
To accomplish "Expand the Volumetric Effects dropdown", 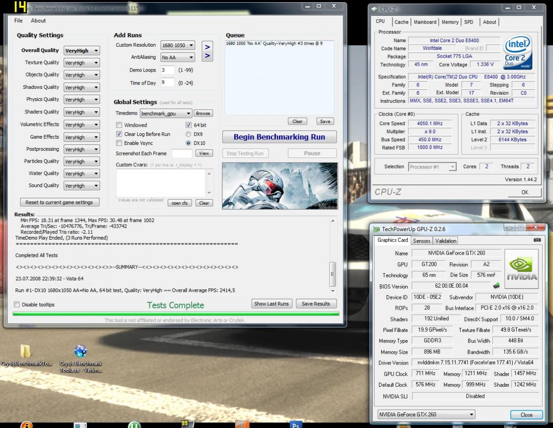I will click(82, 125).
